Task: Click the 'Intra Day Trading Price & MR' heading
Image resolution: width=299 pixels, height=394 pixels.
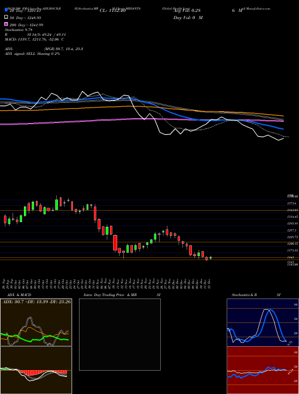Action: (x=110, y=295)
